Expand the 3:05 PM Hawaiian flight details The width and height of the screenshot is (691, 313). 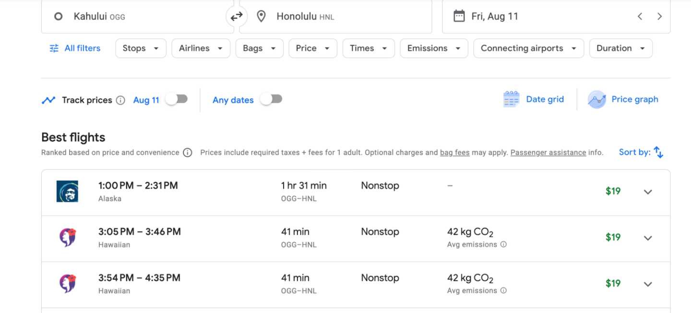(648, 238)
